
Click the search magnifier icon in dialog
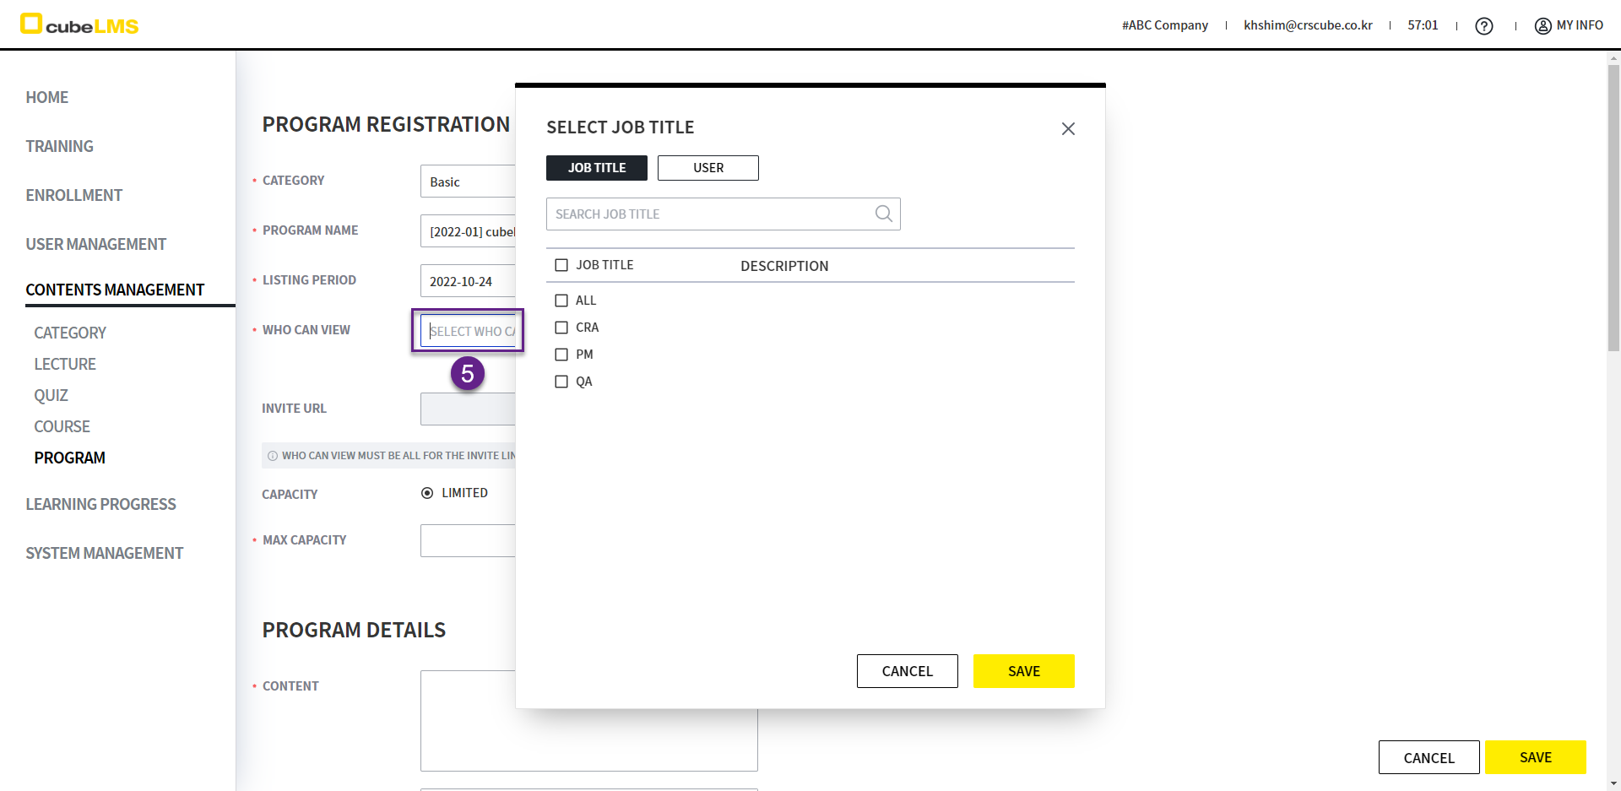pyautogui.click(x=883, y=214)
